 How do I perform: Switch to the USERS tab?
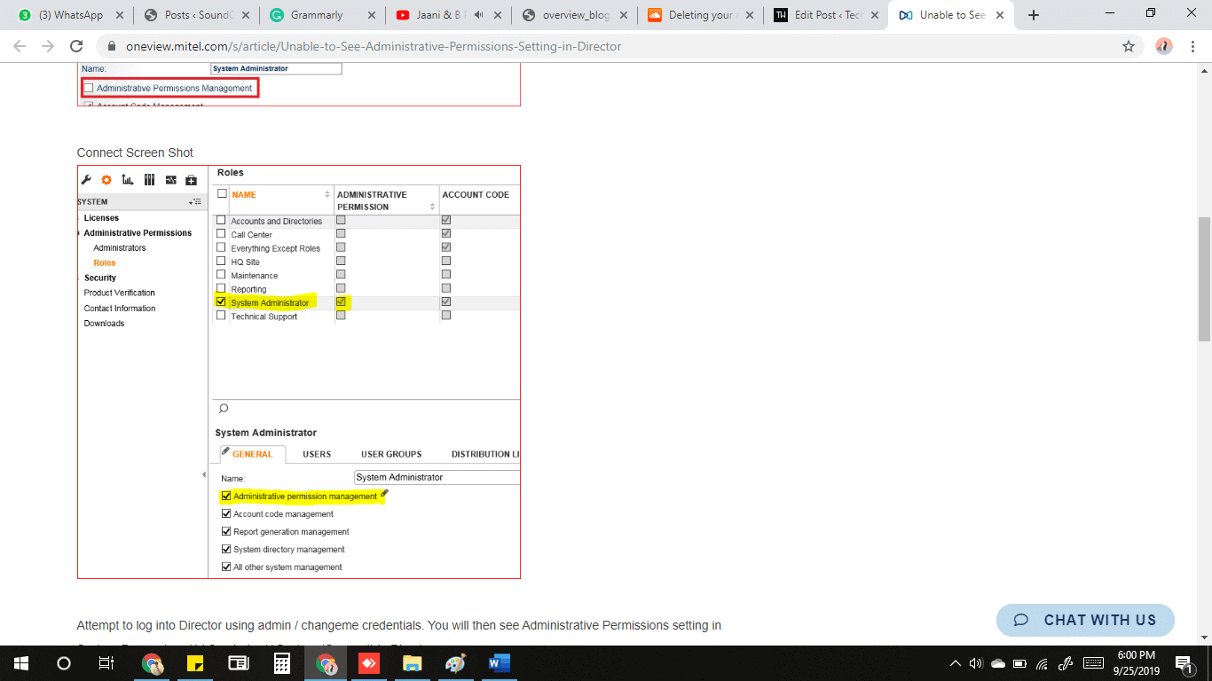(x=317, y=454)
